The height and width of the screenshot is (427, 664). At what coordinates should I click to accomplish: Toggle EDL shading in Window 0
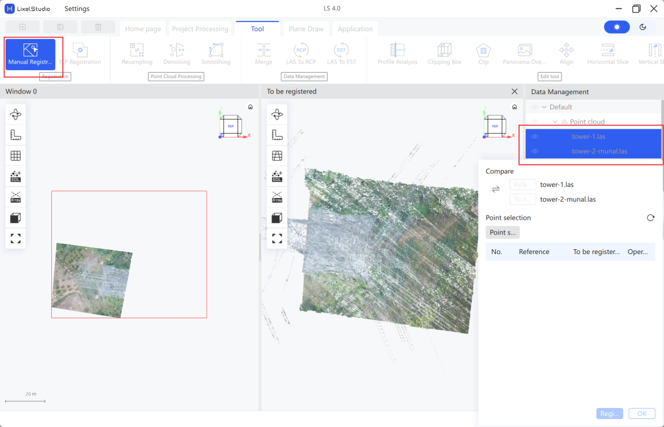point(16,177)
